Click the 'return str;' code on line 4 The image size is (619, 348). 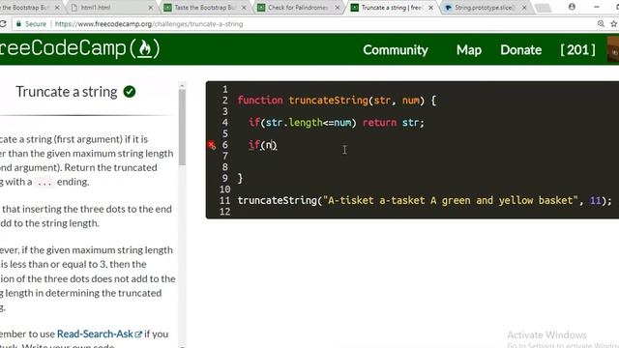coord(394,123)
